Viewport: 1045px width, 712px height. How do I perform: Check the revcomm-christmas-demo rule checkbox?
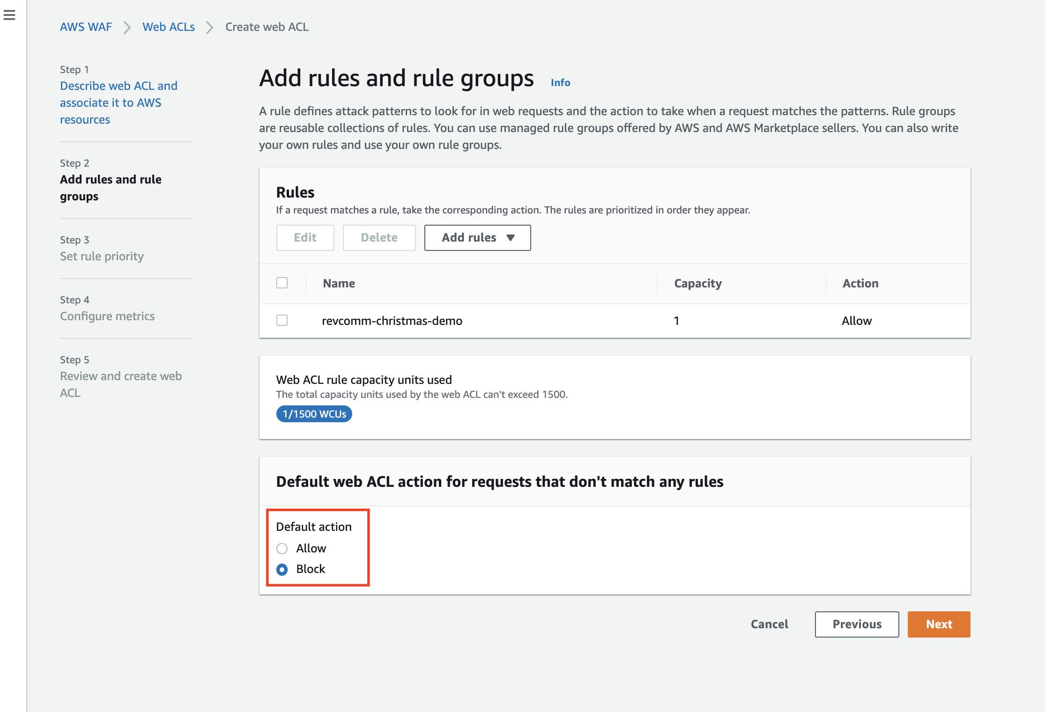click(x=282, y=321)
